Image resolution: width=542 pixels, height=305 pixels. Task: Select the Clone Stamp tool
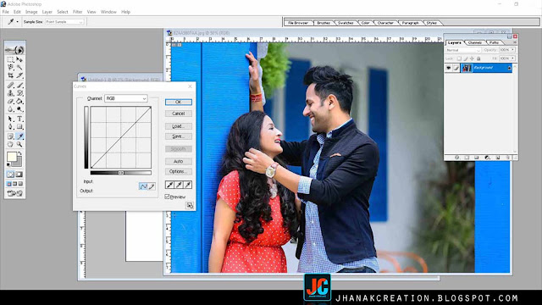(10, 93)
